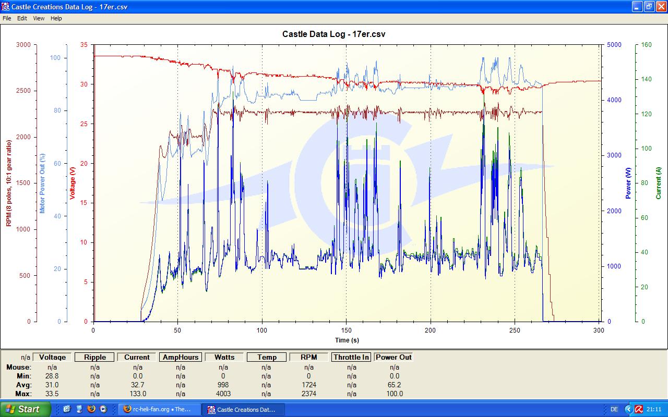Image resolution: width=668 pixels, height=417 pixels.
Task: Click the Avira antivirus tray icon
Action: pyautogui.click(x=638, y=409)
